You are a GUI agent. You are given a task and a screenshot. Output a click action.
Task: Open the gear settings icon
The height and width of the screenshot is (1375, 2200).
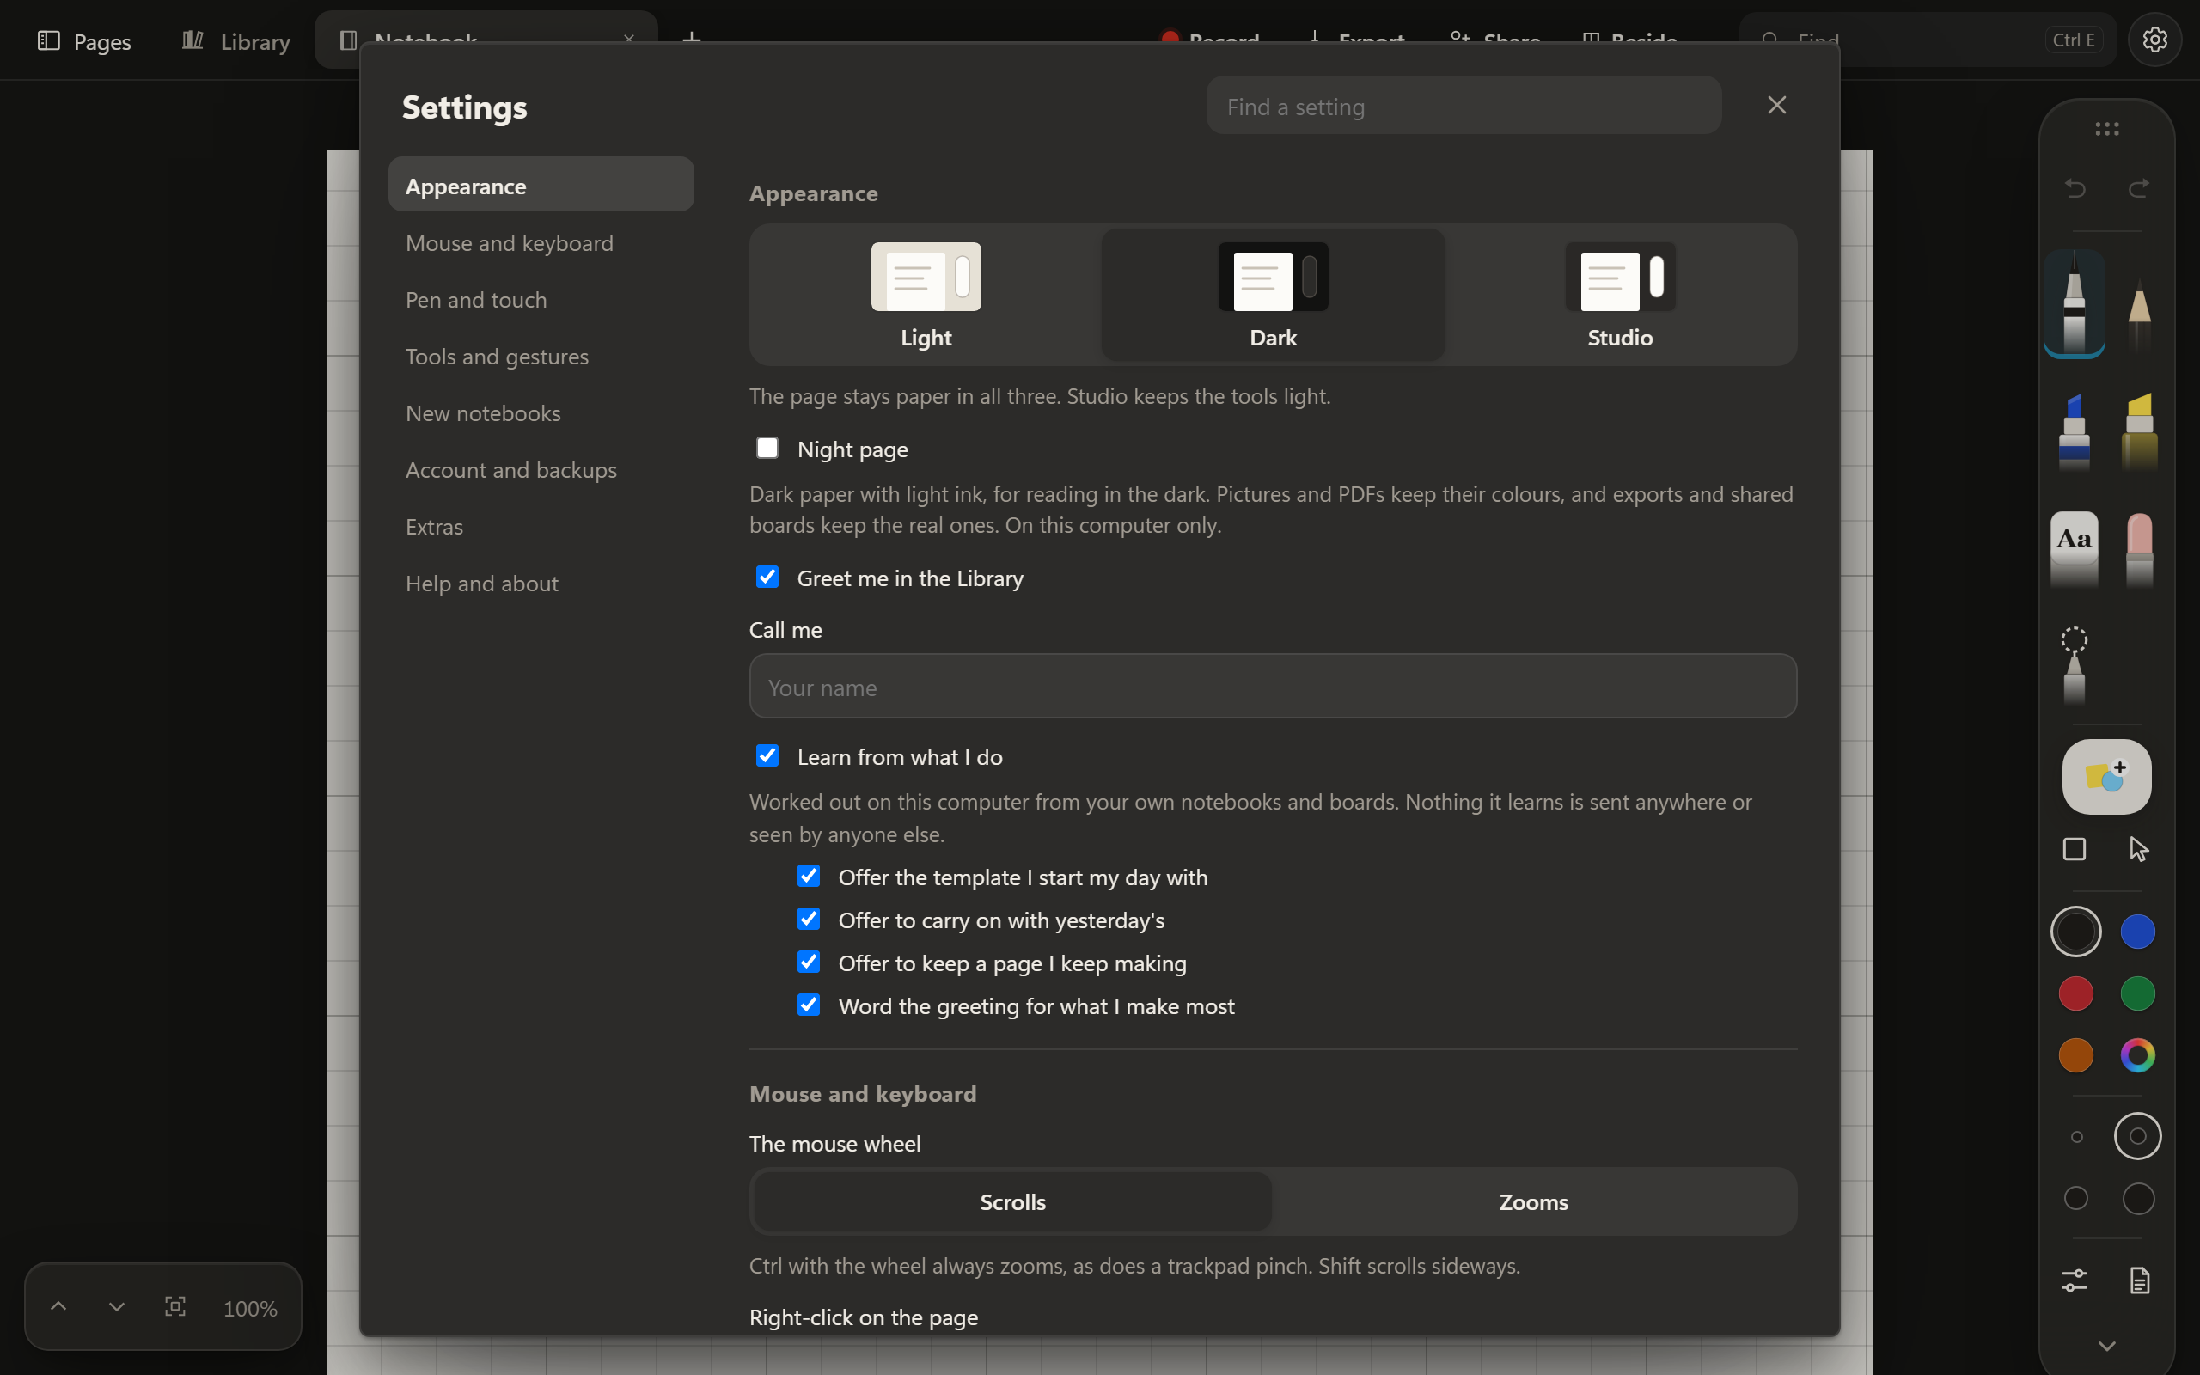pyautogui.click(x=2154, y=40)
